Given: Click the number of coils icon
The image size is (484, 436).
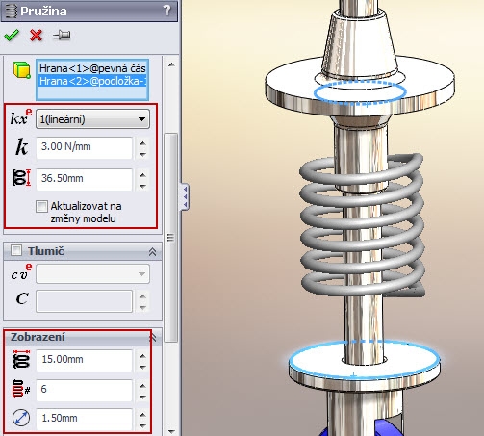Looking at the screenshot, I should tap(21, 389).
